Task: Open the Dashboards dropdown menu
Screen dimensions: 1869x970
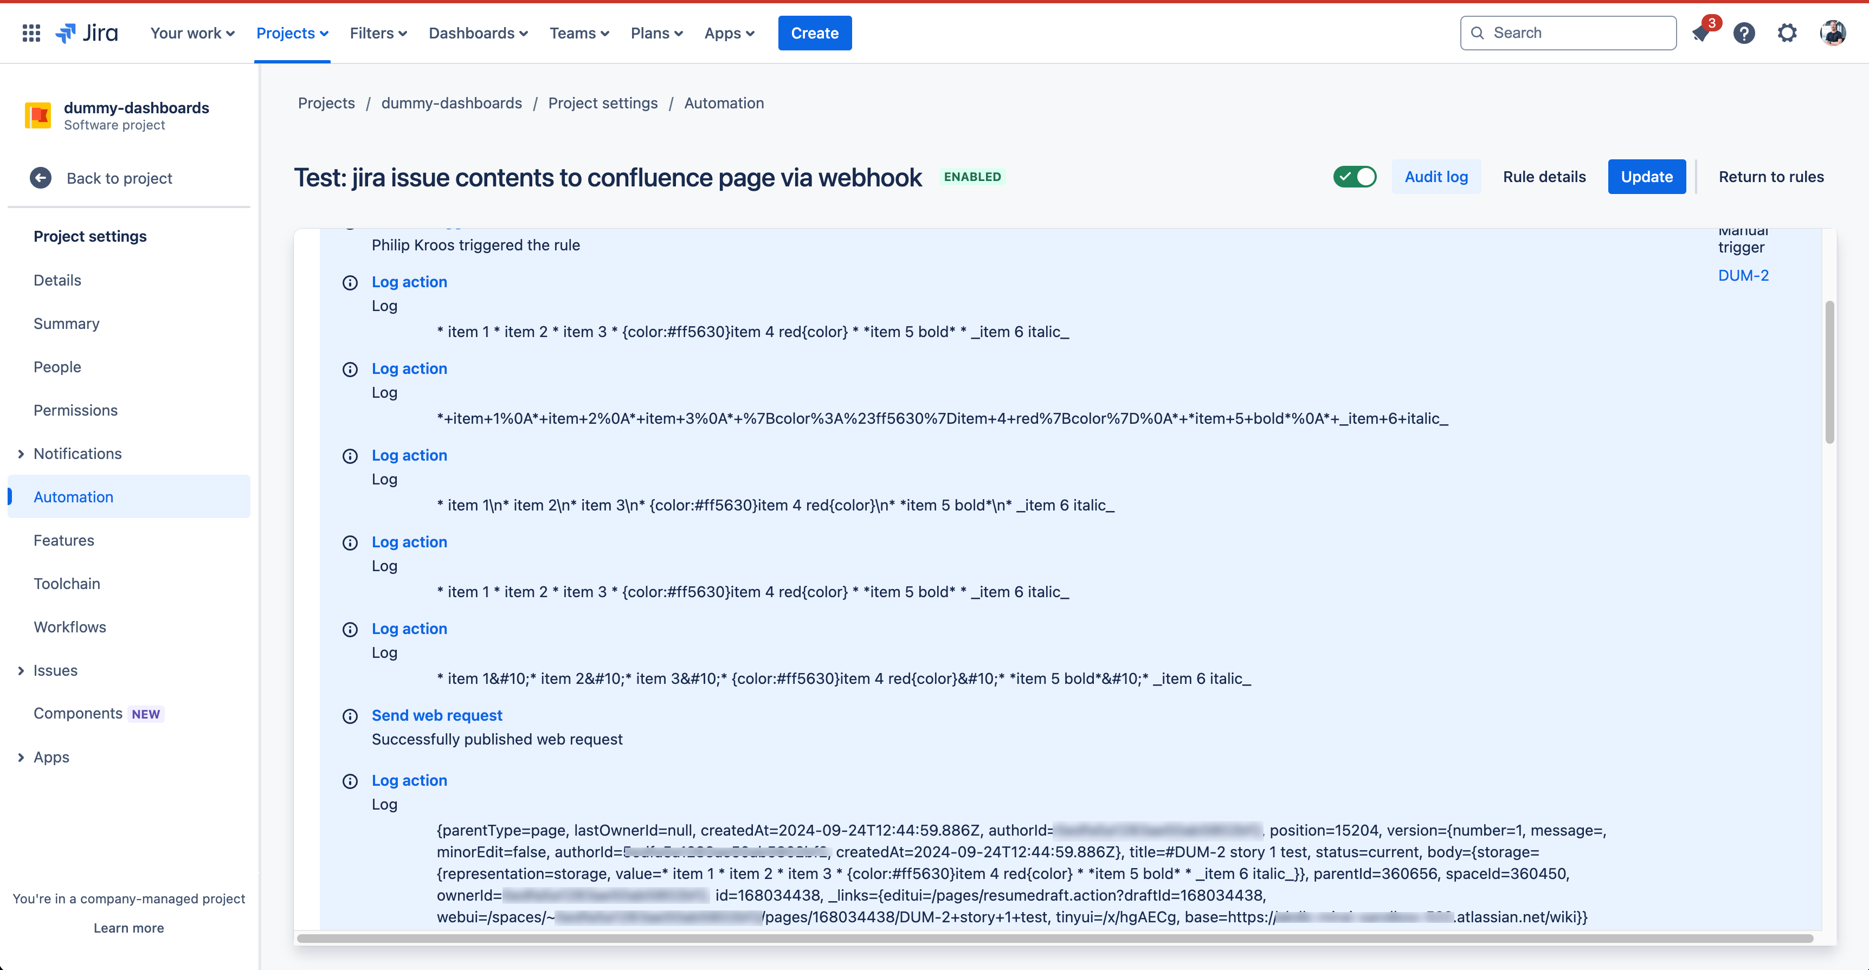Action: coord(478,33)
